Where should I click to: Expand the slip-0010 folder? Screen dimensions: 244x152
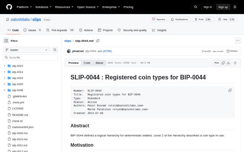[5, 66]
